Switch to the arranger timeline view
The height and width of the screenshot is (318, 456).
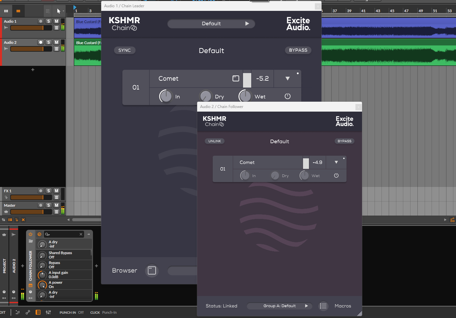18,11
